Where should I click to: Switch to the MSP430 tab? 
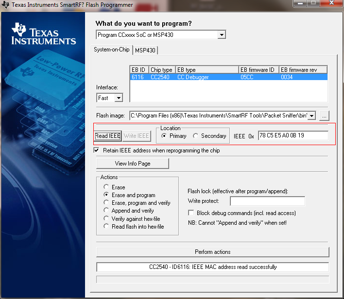coord(145,50)
